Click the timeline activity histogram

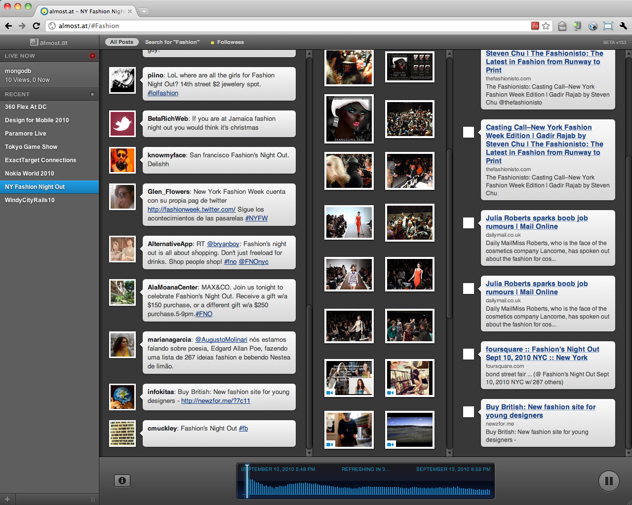tap(369, 487)
